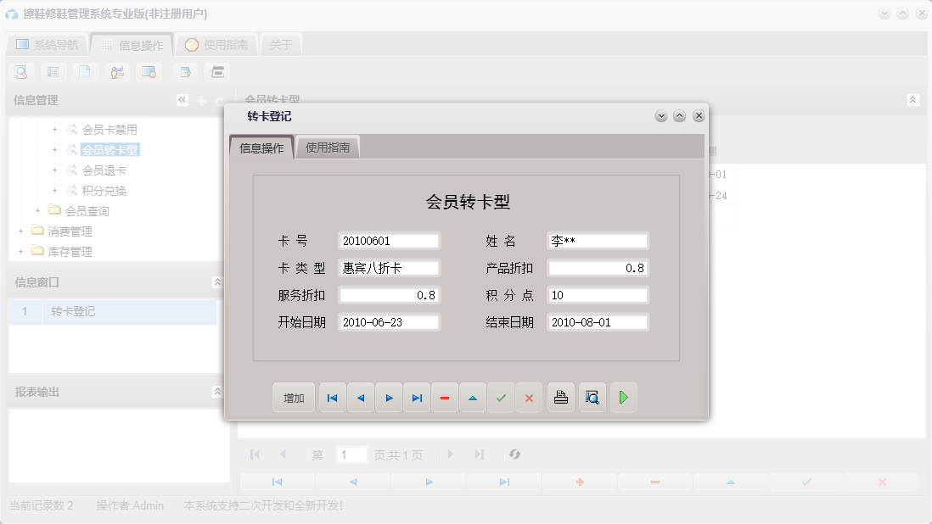932x524 pixels.
Task: Jump to the first record using the dialog navigator
Action: click(332, 397)
